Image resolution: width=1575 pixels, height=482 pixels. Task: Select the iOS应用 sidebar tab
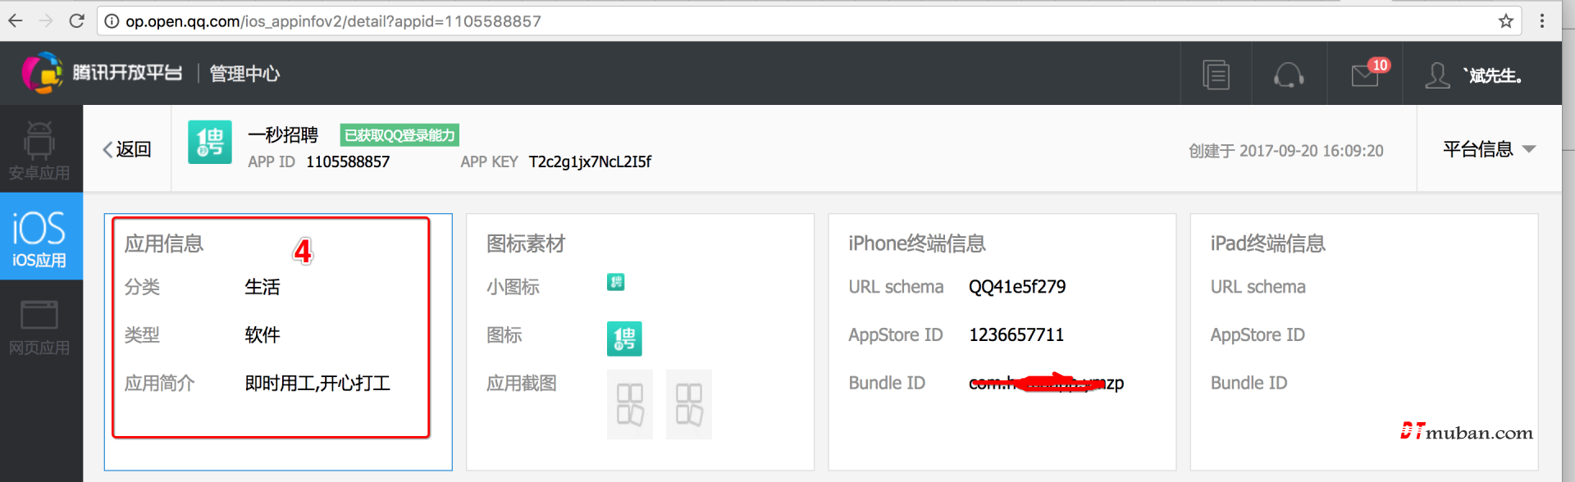(x=39, y=237)
